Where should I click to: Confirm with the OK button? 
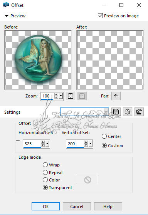pos(46,207)
